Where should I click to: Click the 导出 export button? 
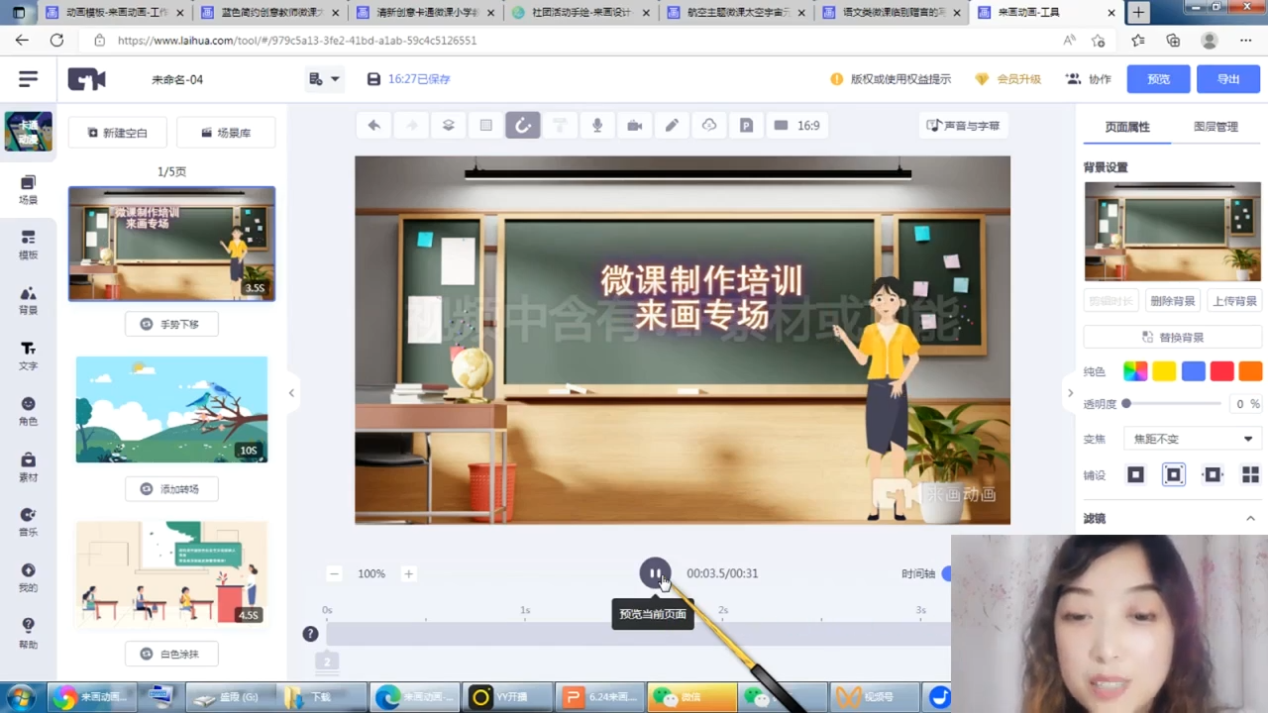point(1228,79)
